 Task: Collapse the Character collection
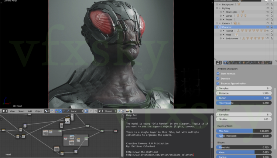[x=217, y=27]
